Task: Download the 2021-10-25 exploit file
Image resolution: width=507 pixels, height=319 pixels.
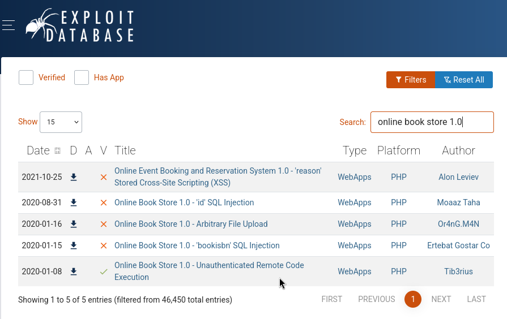Action: click(x=74, y=177)
